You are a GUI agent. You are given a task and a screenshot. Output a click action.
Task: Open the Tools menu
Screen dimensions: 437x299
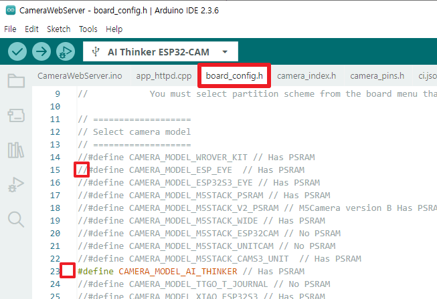pyautogui.click(x=88, y=29)
